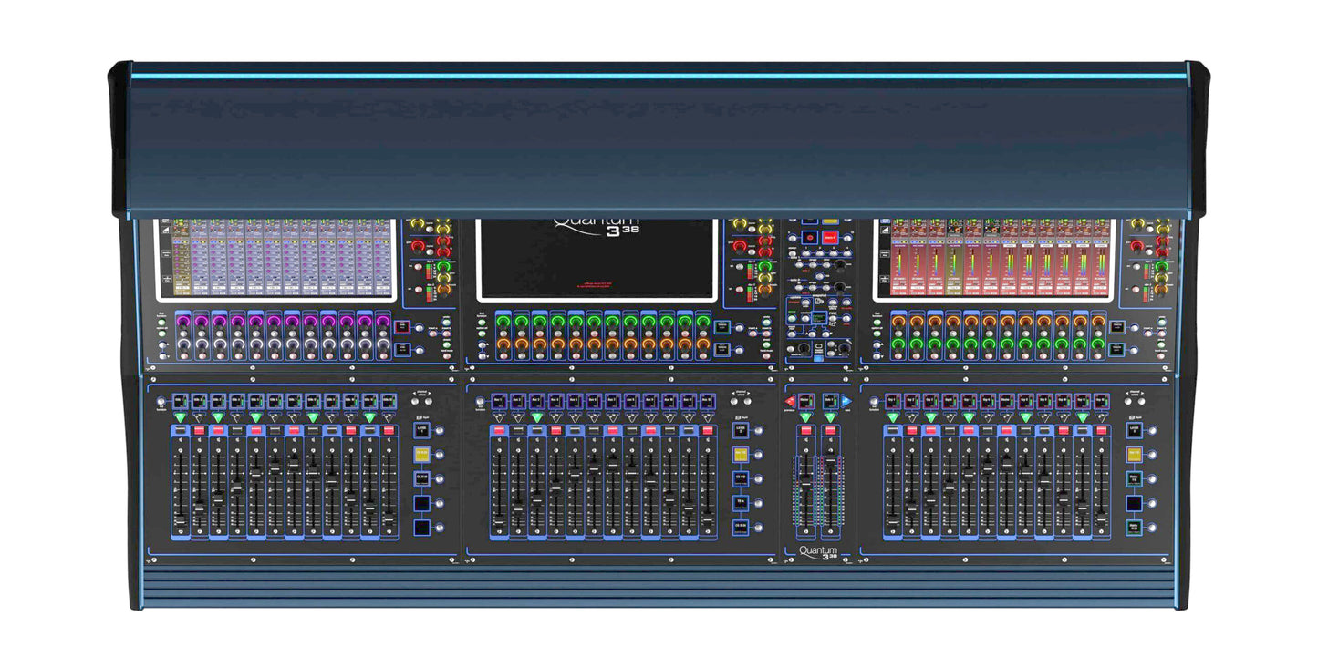Engage the red mute on the master fader strip
The image size is (1318, 667).
(805, 431)
